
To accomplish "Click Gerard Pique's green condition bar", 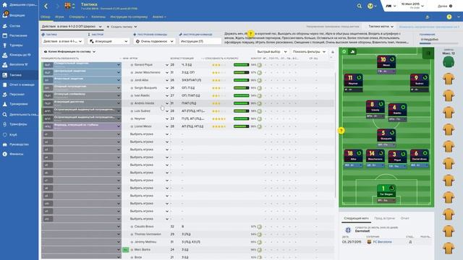I will click(241, 65).
